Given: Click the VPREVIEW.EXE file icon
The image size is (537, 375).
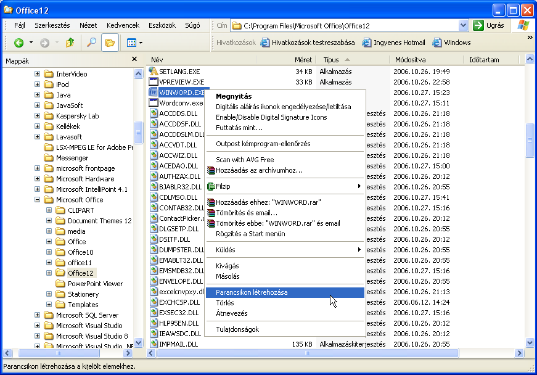Looking at the screenshot, I should (x=153, y=82).
